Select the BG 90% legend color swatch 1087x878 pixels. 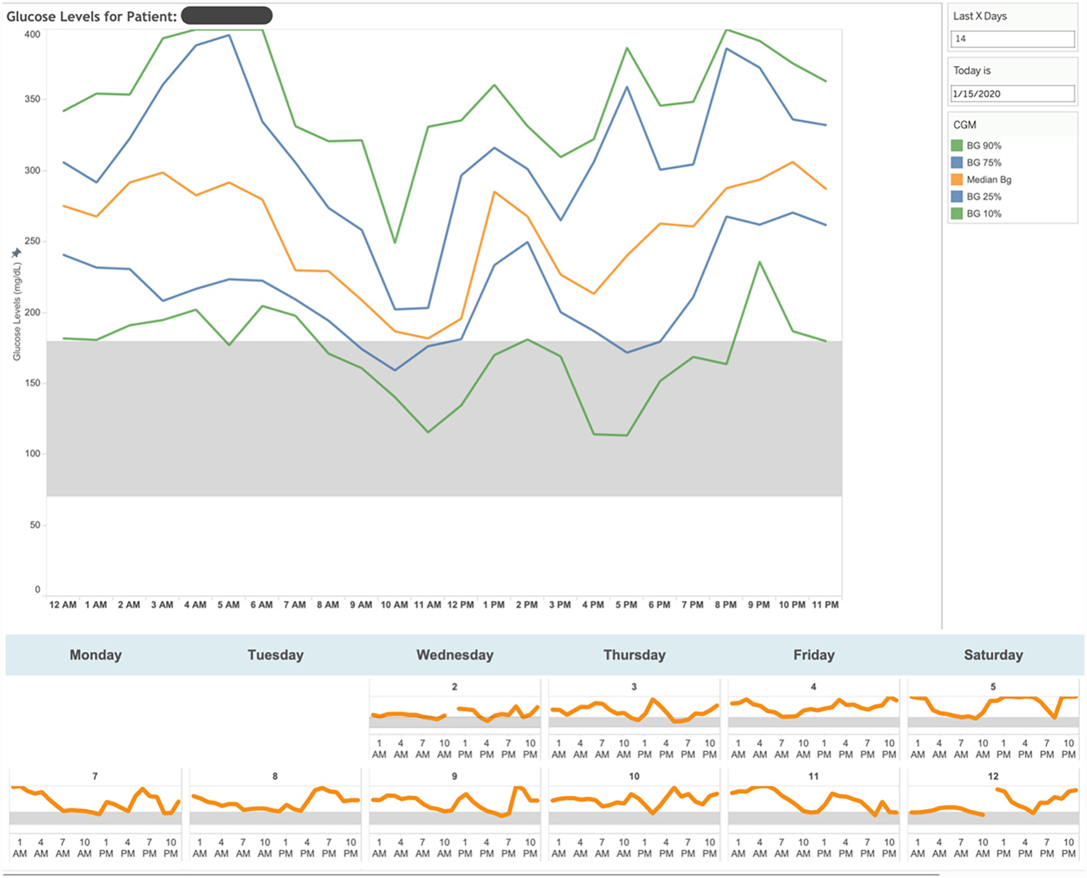957,146
